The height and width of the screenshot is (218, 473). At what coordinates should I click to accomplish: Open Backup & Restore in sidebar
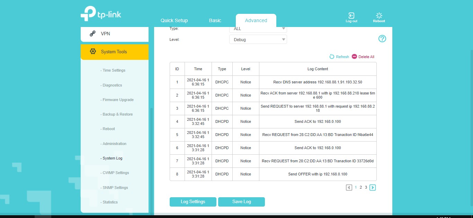(x=117, y=114)
